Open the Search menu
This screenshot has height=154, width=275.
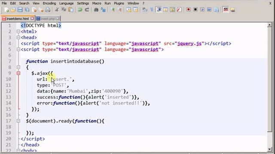pos(24,3)
